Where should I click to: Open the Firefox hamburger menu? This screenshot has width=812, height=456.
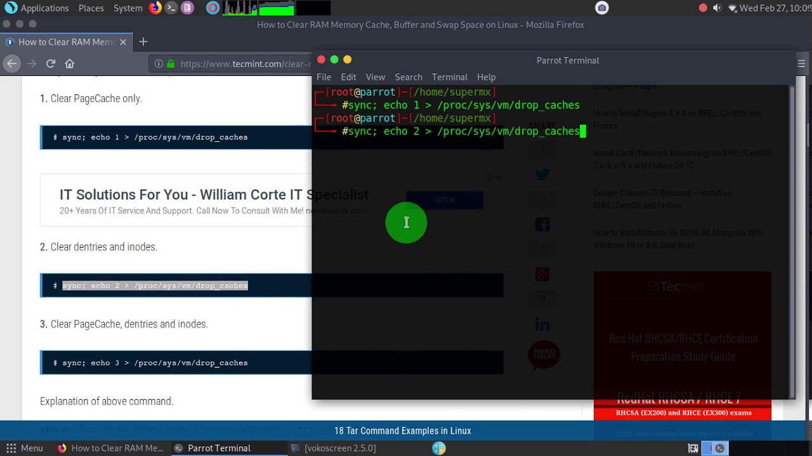click(x=801, y=63)
